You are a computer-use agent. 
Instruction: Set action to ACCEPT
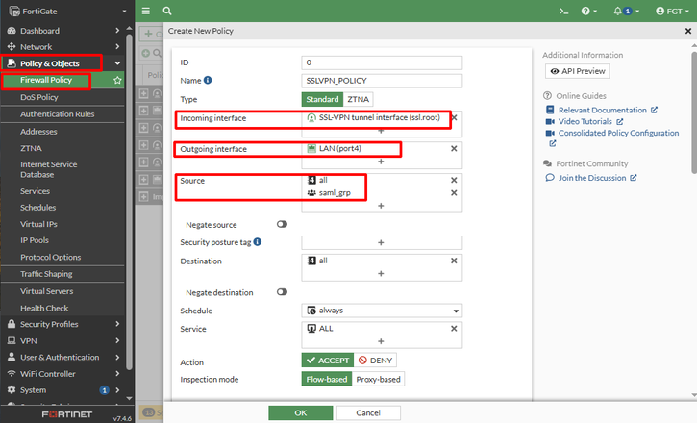328,360
